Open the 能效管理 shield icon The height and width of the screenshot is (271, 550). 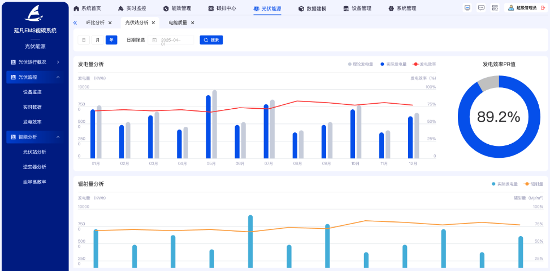166,8
